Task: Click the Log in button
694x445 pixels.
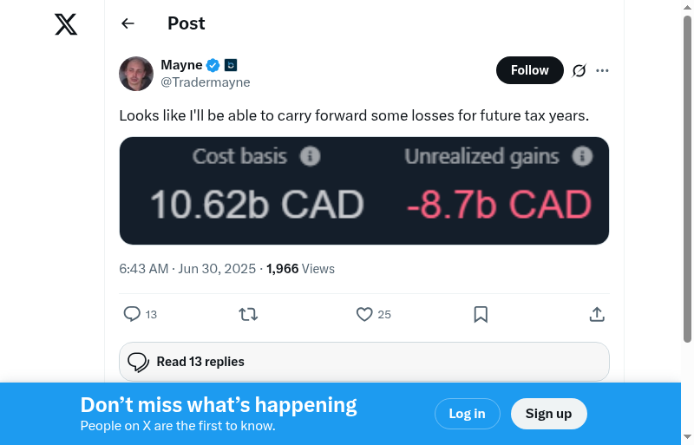Action: [467, 414]
